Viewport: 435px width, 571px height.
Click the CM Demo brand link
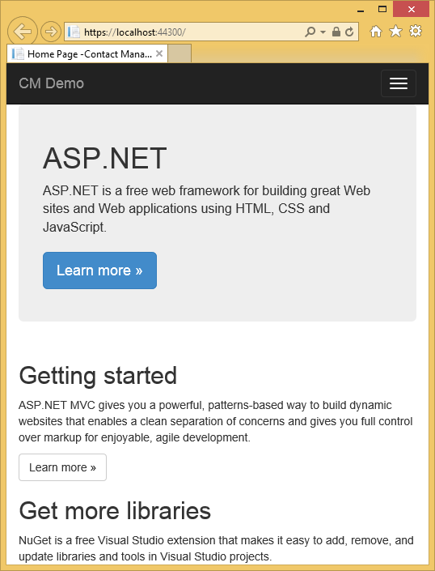click(51, 83)
